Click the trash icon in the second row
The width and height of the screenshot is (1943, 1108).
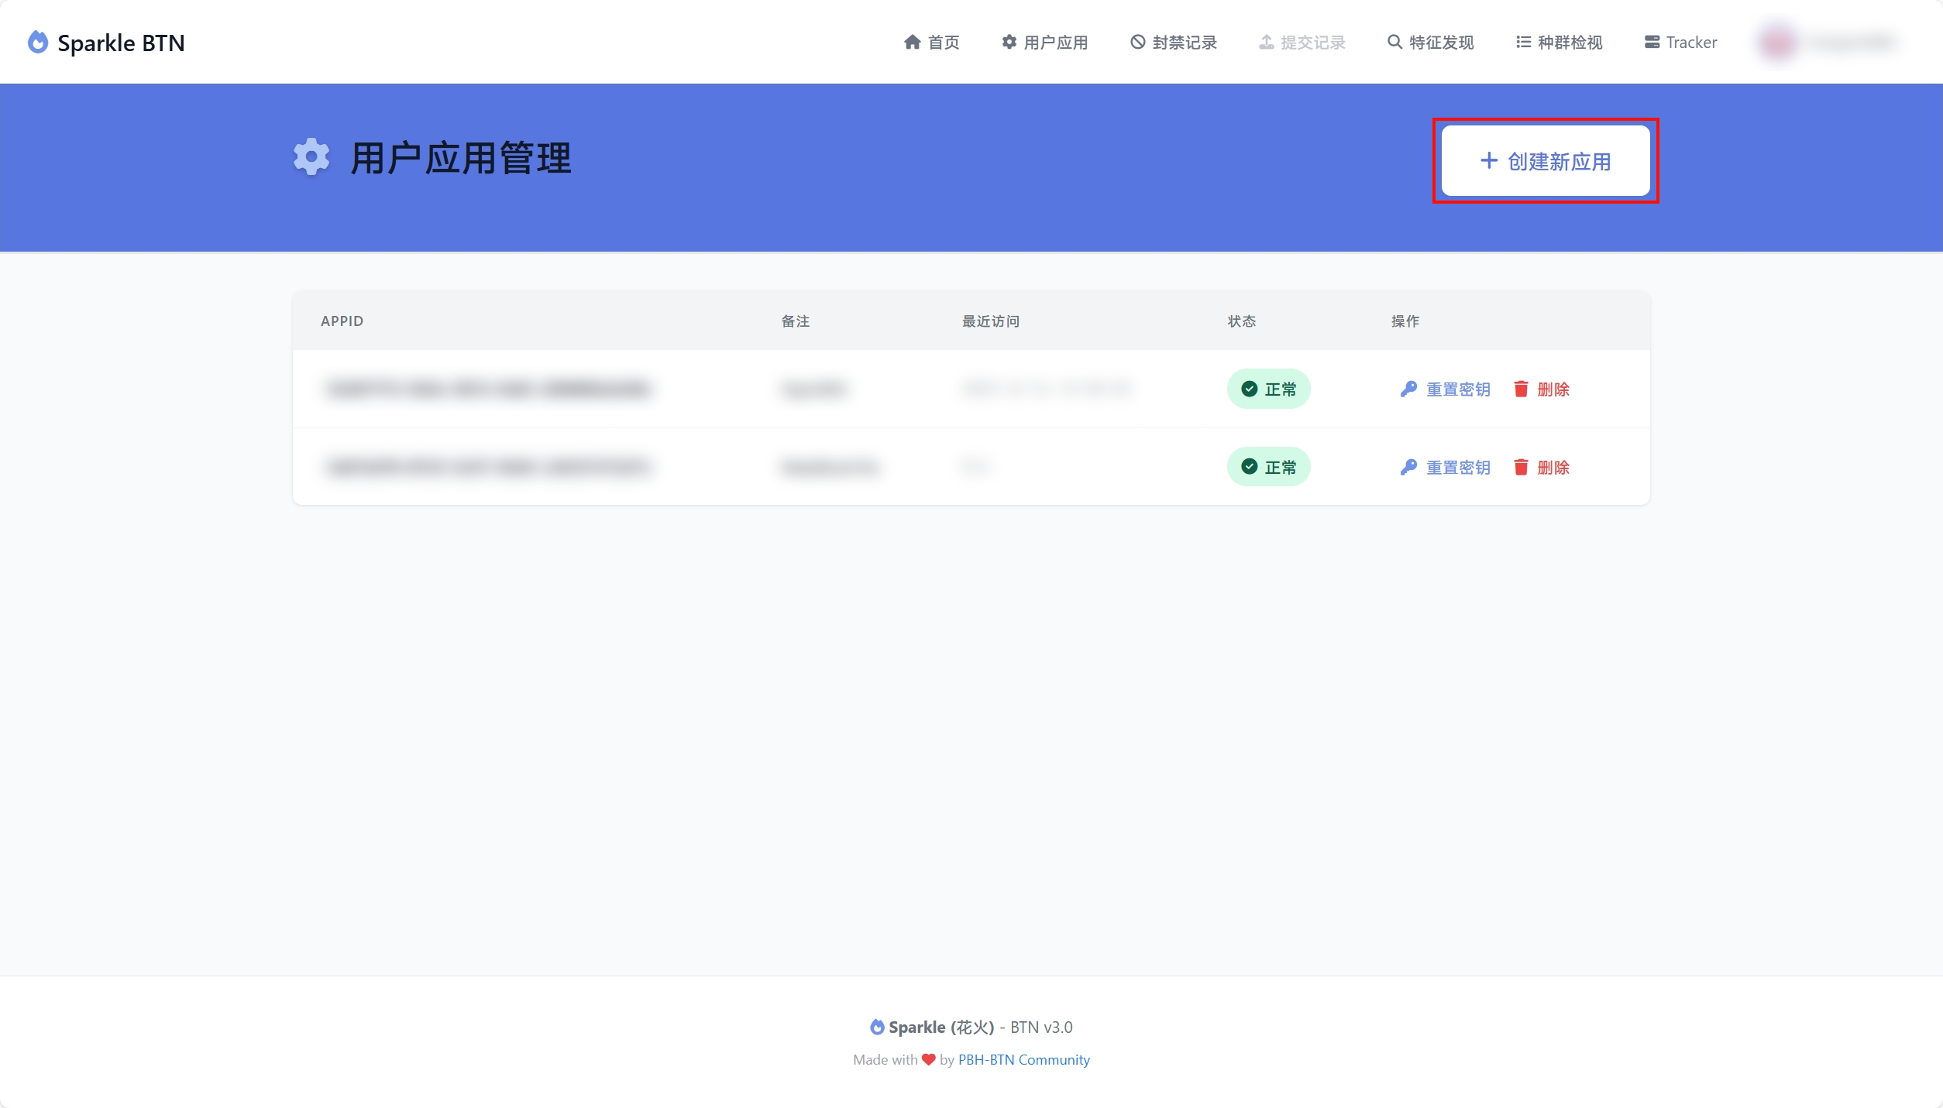[1521, 467]
